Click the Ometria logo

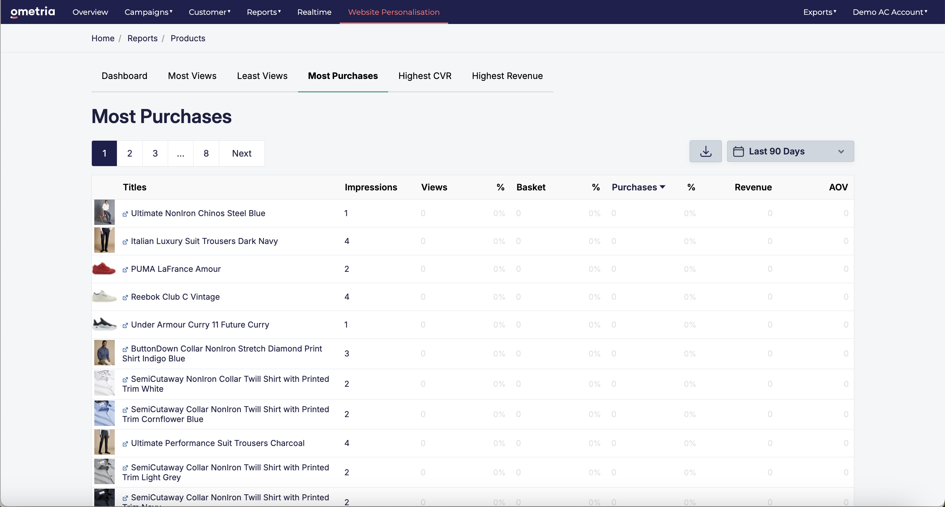tap(32, 12)
